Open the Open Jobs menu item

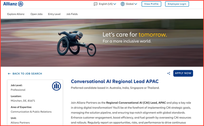pyautogui.click(x=36, y=14)
